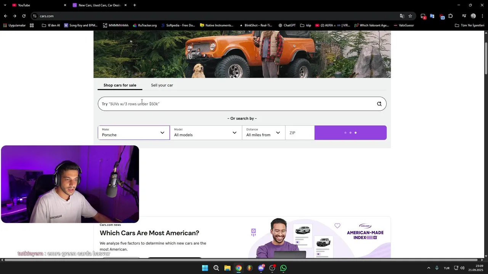Open FL Studio from taskbar
Viewport: 488px width, 274px height.
tap(250, 268)
